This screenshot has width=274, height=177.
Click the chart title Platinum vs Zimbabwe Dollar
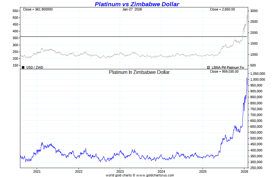point(137,4)
